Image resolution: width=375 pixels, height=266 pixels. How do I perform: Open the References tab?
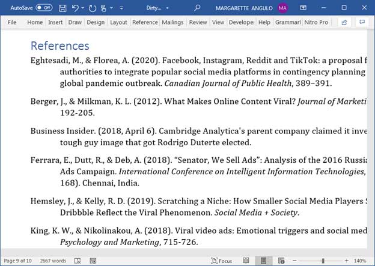coord(145,22)
